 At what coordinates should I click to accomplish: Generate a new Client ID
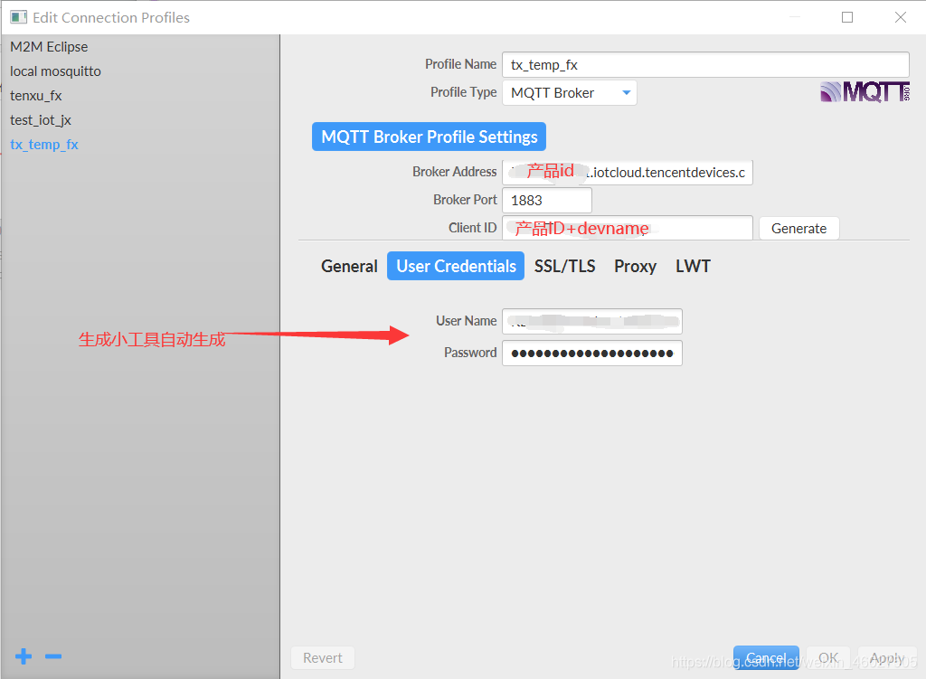point(798,229)
